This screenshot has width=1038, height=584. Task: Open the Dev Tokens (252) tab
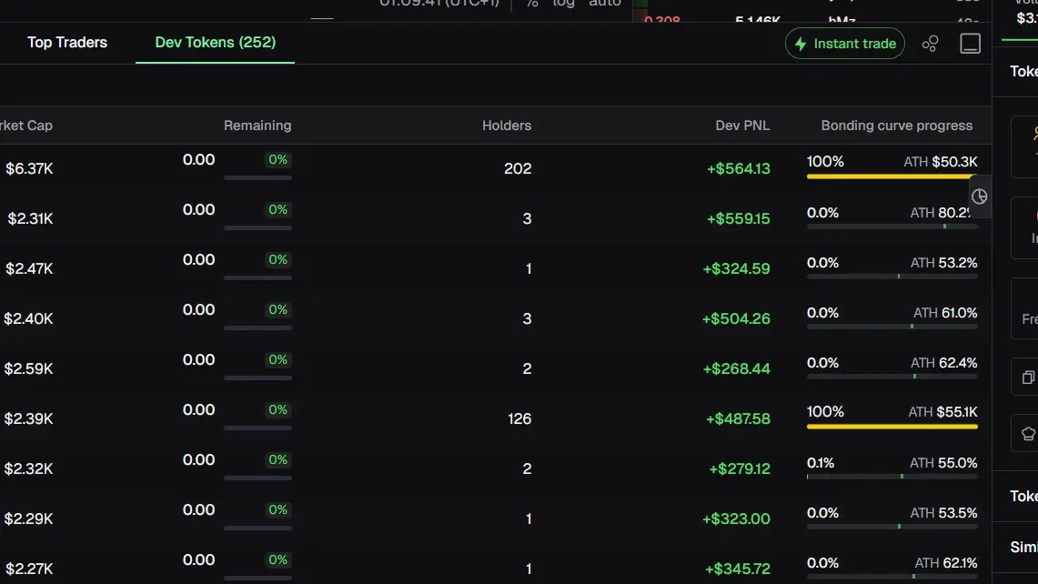[215, 43]
